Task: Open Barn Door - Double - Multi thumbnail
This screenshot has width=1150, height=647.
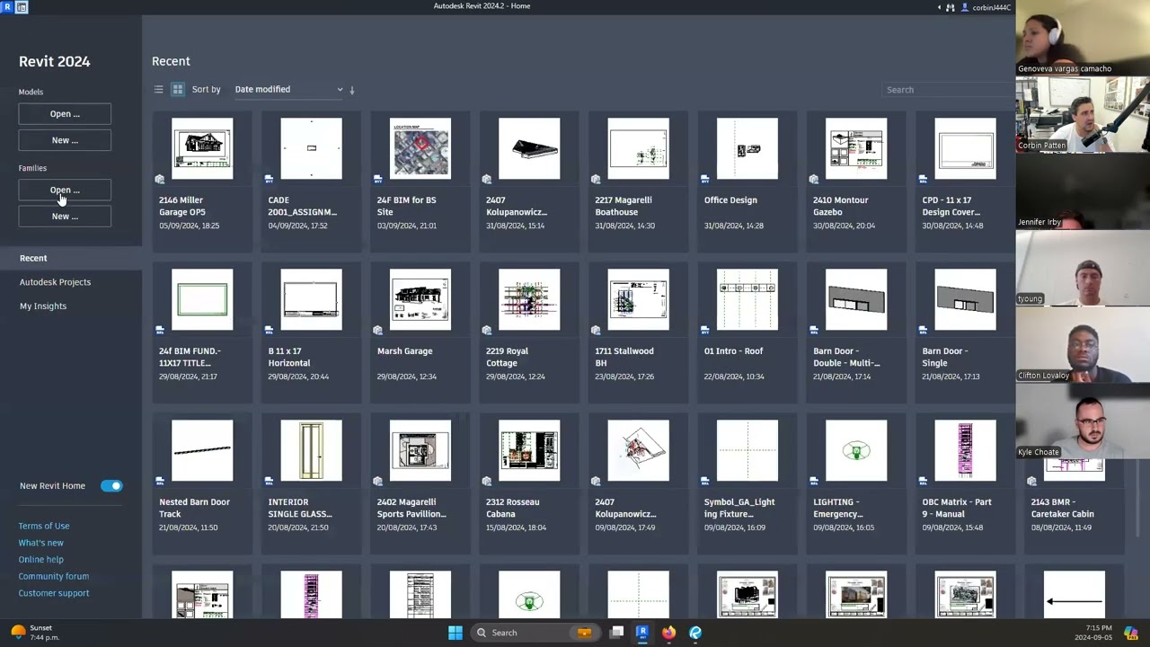Action: pyautogui.click(x=856, y=299)
